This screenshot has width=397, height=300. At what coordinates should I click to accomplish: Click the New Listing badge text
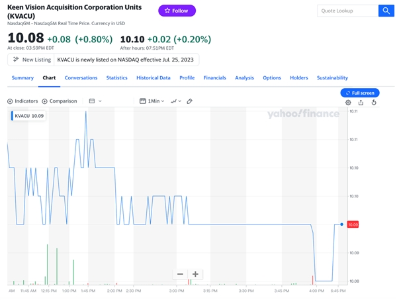(x=36, y=60)
